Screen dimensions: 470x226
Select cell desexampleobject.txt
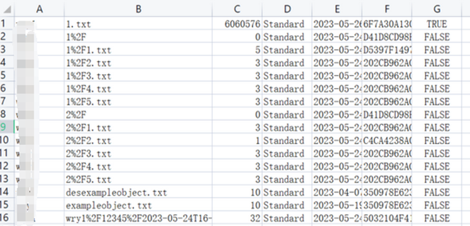click(x=138, y=192)
